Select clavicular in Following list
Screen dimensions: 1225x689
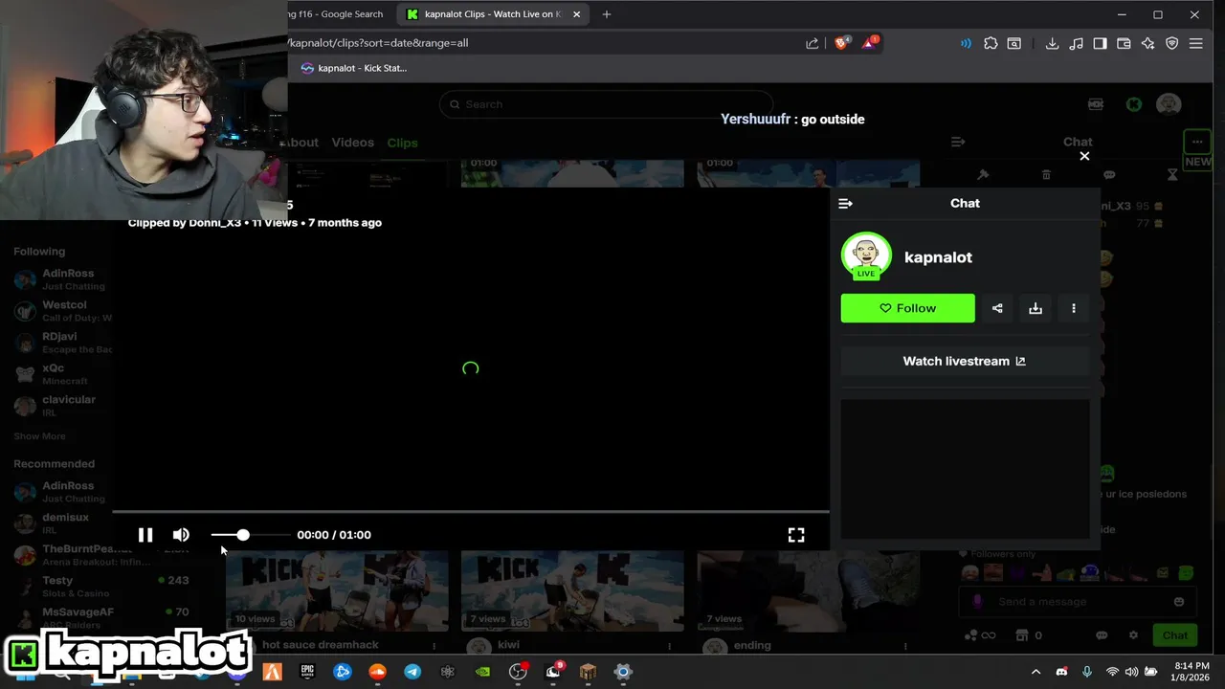pos(63,406)
